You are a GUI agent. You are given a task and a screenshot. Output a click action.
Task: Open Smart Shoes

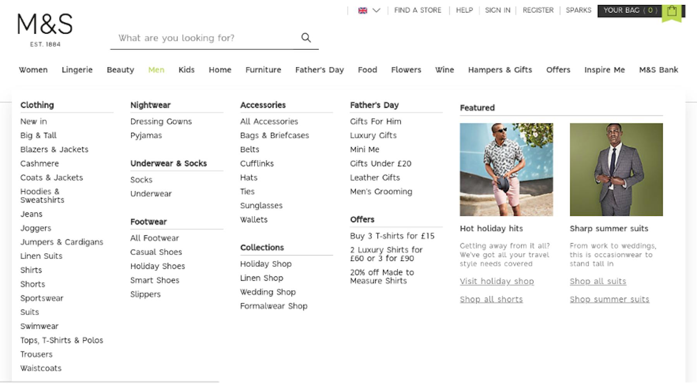(155, 280)
